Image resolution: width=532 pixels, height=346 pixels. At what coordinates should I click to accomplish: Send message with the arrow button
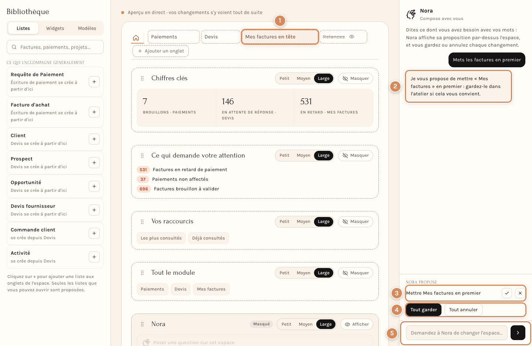pyautogui.click(x=518, y=333)
